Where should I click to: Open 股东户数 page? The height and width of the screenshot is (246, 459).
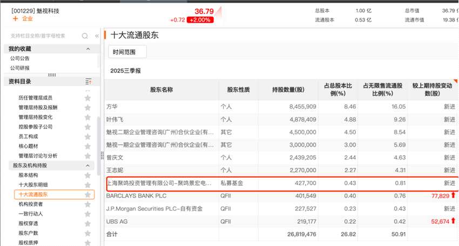pyautogui.click(x=29, y=233)
